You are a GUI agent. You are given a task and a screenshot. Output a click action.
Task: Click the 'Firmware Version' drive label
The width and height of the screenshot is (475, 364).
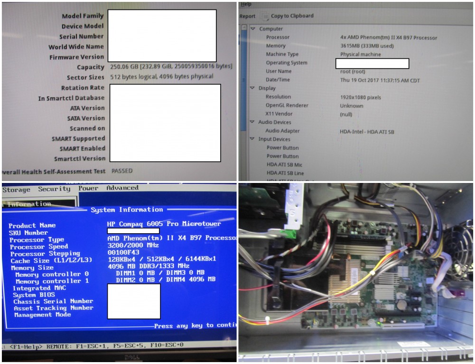click(x=77, y=57)
